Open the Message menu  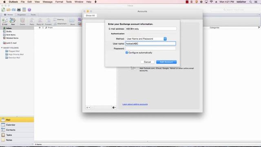(48, 2)
